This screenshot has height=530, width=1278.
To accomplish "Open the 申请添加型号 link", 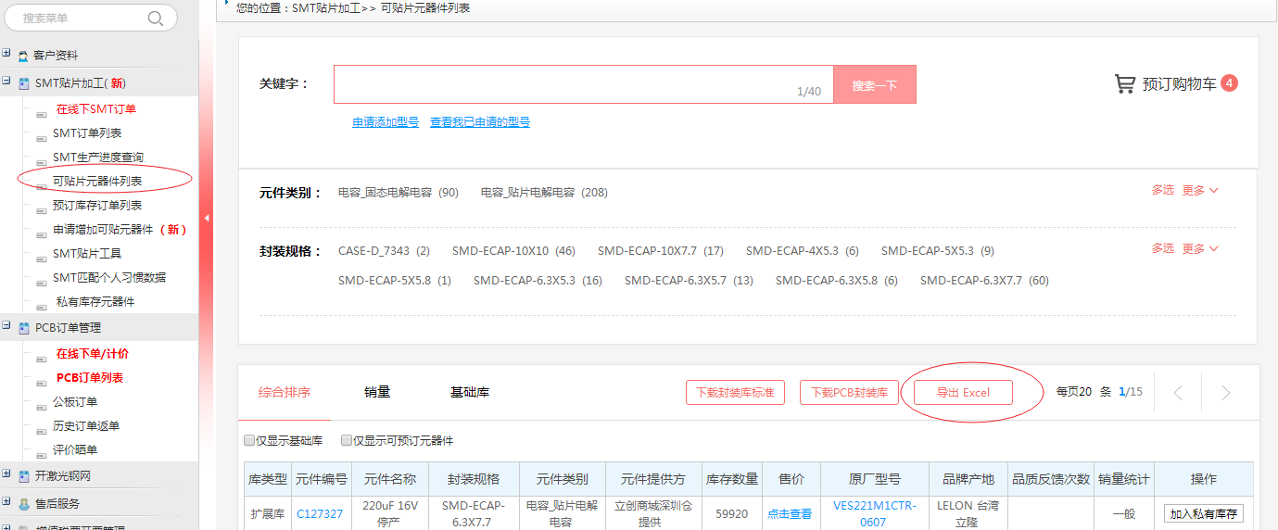I will [x=386, y=122].
